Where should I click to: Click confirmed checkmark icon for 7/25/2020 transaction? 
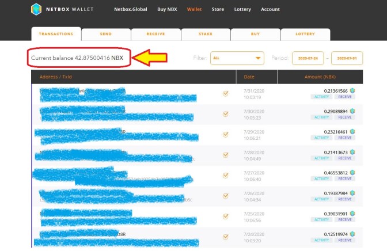[x=225, y=216]
